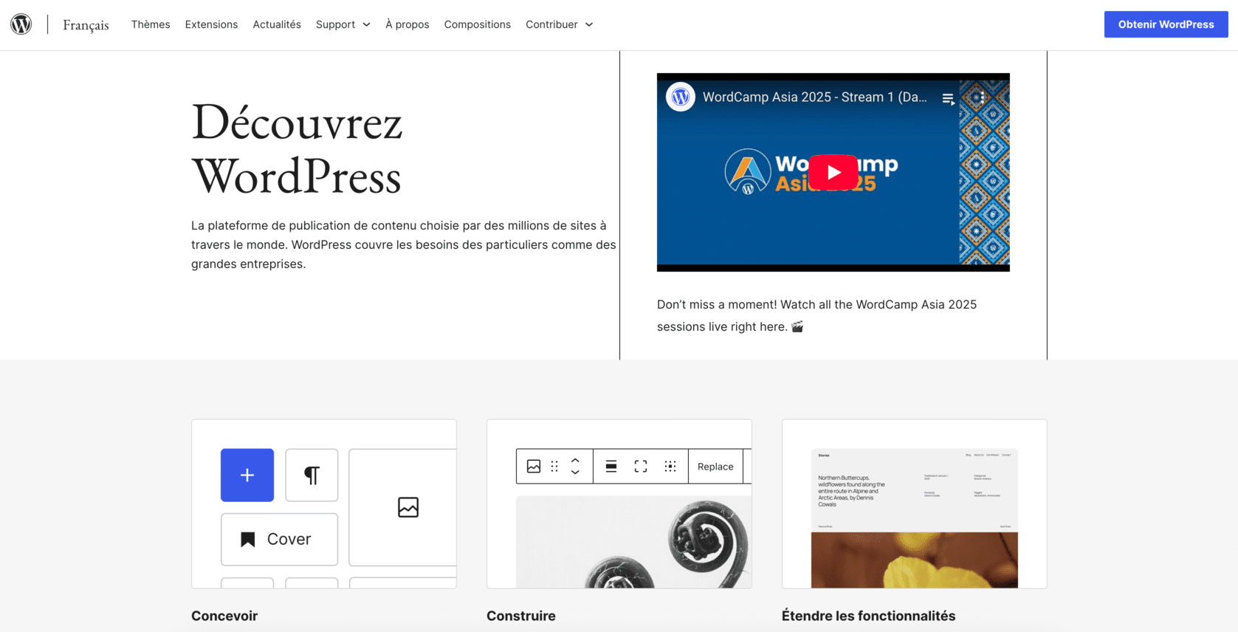Click the Obtenir WordPress button

click(x=1166, y=24)
